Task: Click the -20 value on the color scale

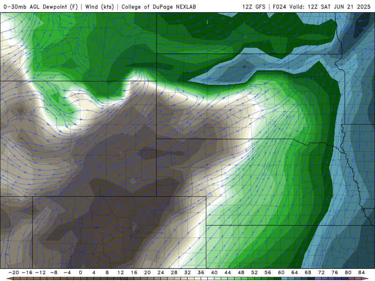Action: pyautogui.click(x=14, y=273)
